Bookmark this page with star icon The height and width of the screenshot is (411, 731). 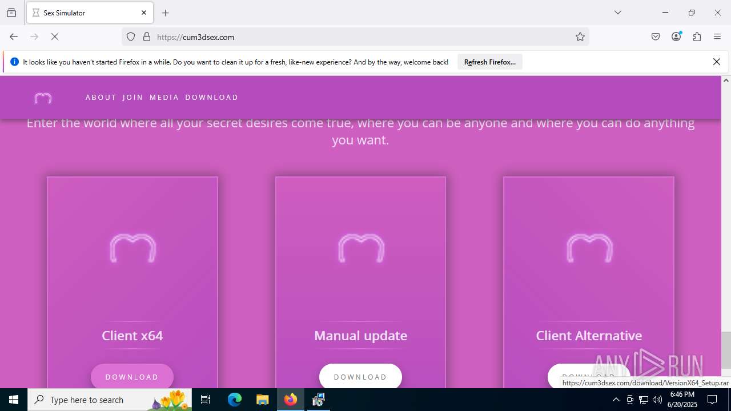coord(580,37)
